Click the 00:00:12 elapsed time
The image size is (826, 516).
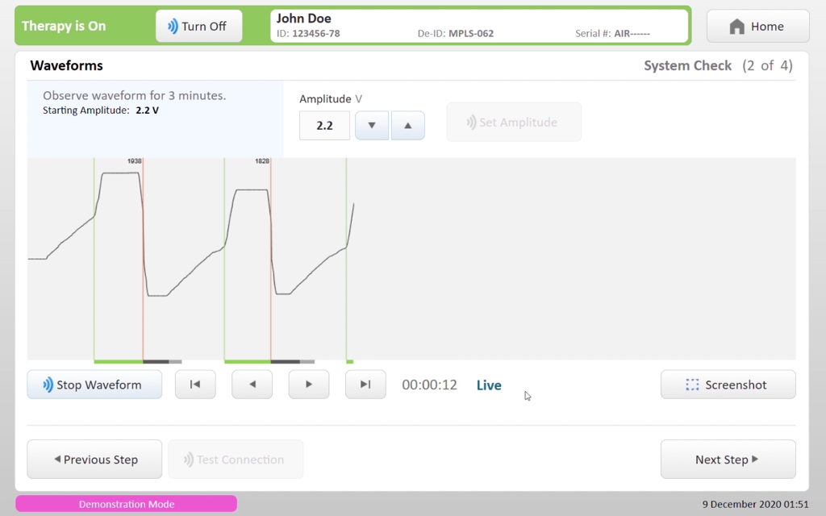tap(429, 385)
